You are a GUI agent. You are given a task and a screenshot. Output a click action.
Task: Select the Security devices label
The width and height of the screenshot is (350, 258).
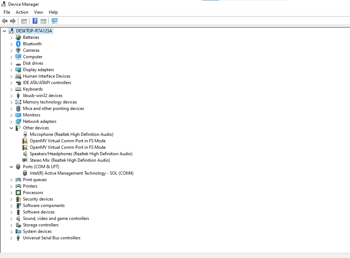click(x=38, y=199)
